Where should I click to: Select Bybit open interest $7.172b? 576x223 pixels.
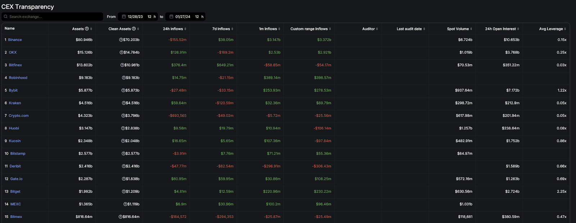(513, 90)
